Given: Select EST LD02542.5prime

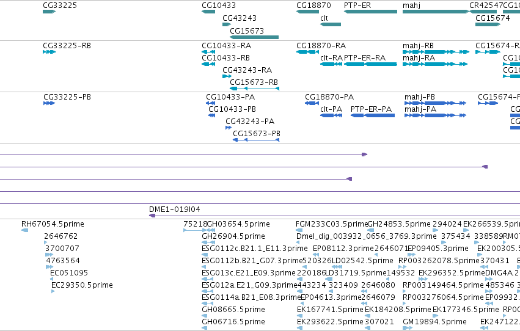Looking at the screenshot, I should click(x=362, y=261).
